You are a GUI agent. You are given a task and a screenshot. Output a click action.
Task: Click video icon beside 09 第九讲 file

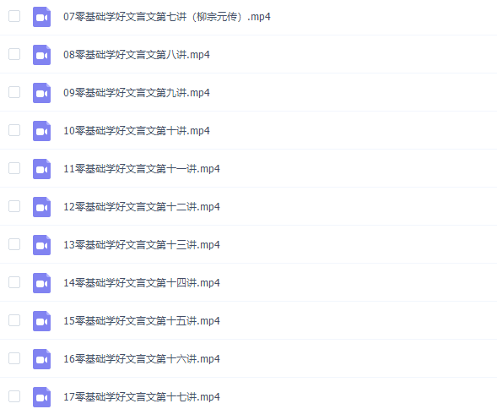pos(42,93)
